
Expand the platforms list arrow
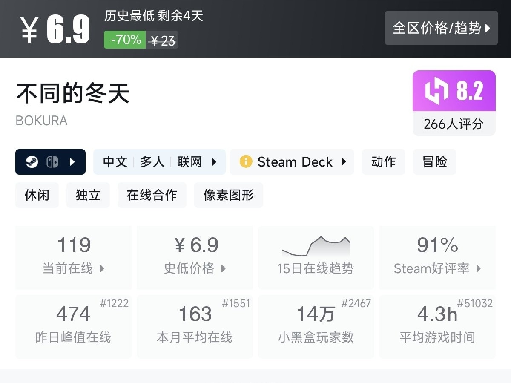click(x=72, y=162)
